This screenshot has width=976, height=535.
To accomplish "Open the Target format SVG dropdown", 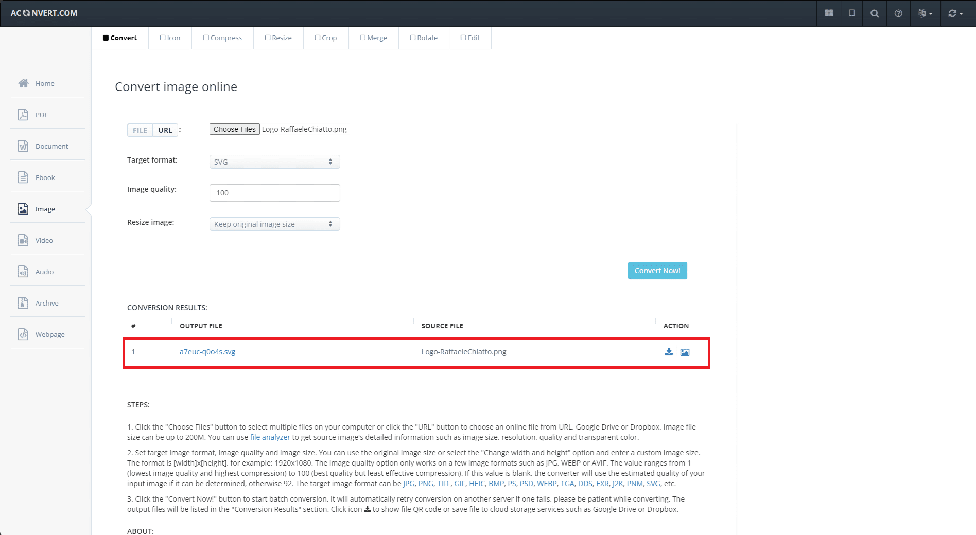I will [274, 162].
